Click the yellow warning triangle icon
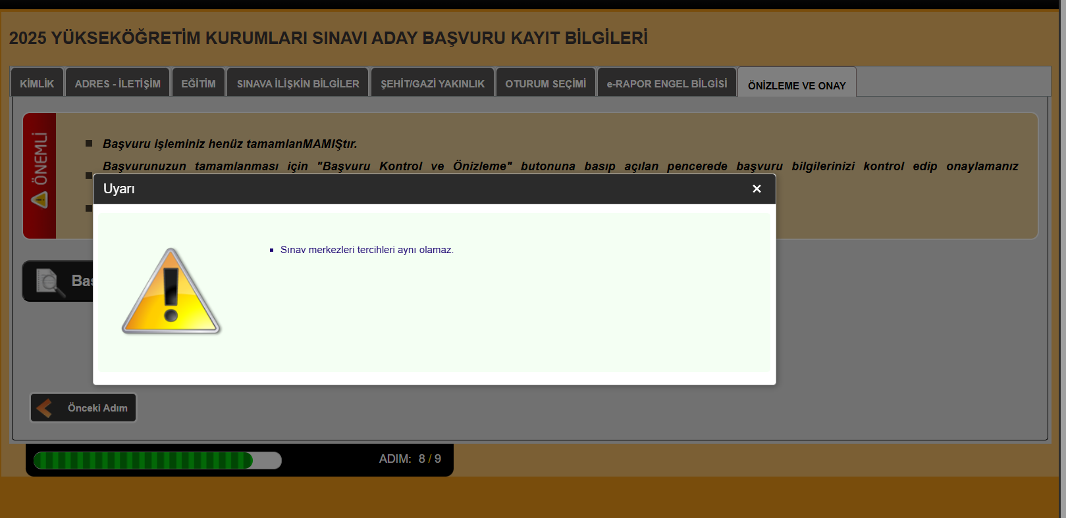The width and height of the screenshot is (1066, 518). pyautogui.click(x=171, y=291)
